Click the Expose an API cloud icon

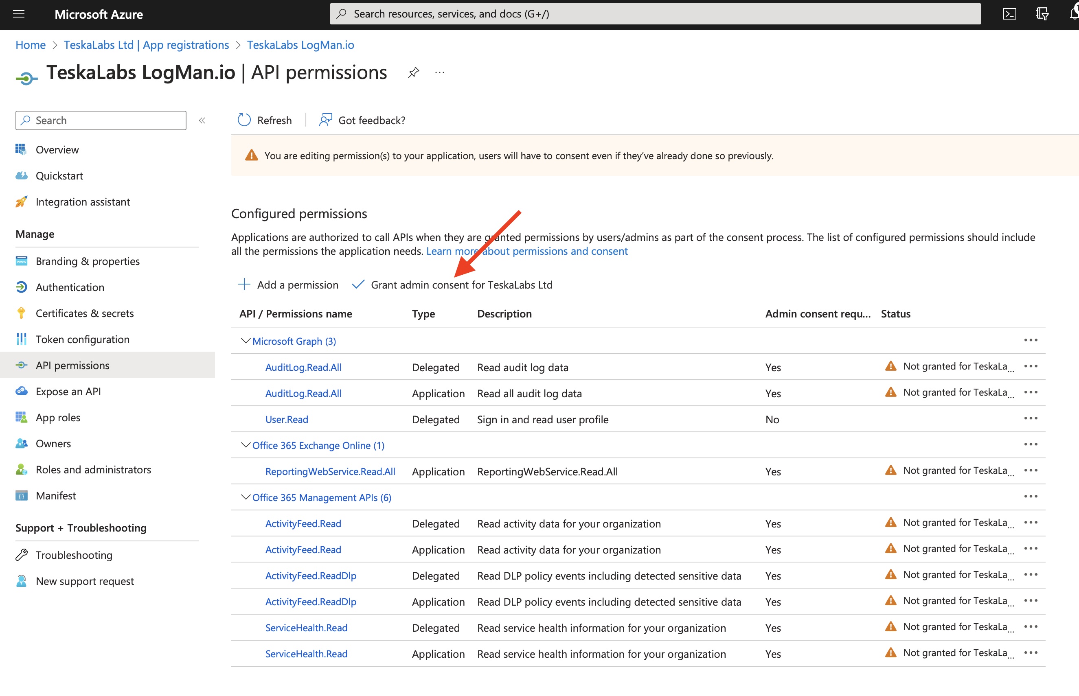click(21, 392)
